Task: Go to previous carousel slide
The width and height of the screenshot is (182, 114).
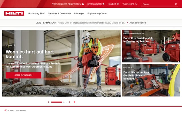Action: click(48, 102)
